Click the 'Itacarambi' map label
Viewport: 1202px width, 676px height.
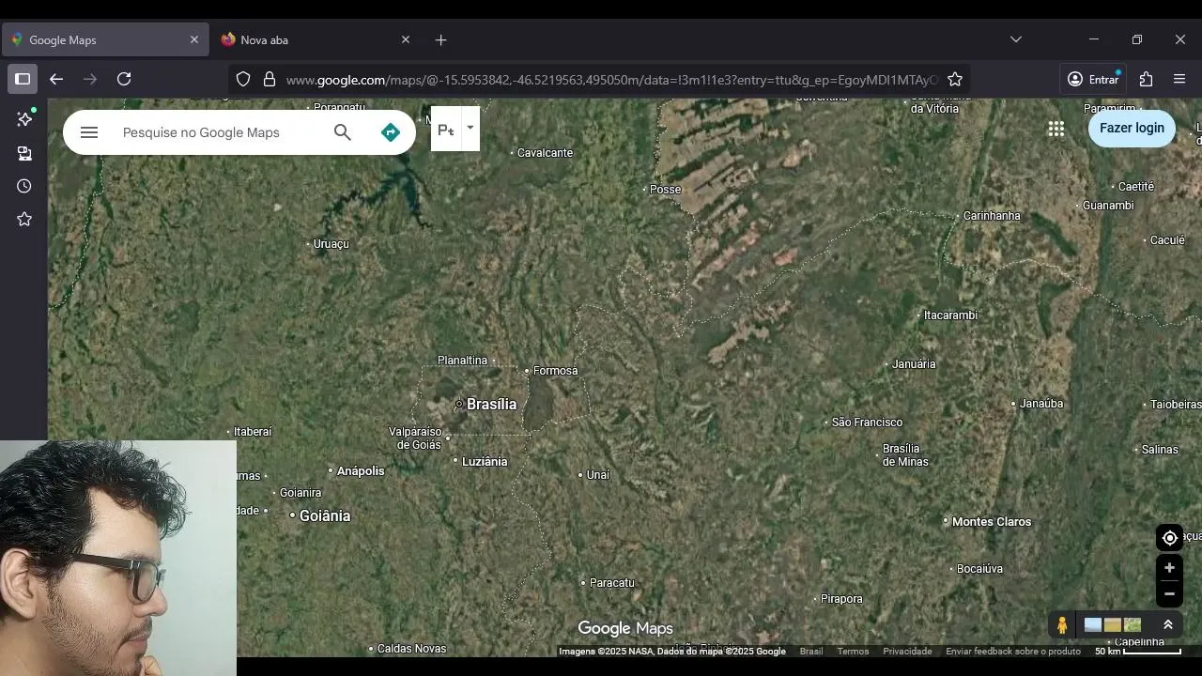coord(951,315)
